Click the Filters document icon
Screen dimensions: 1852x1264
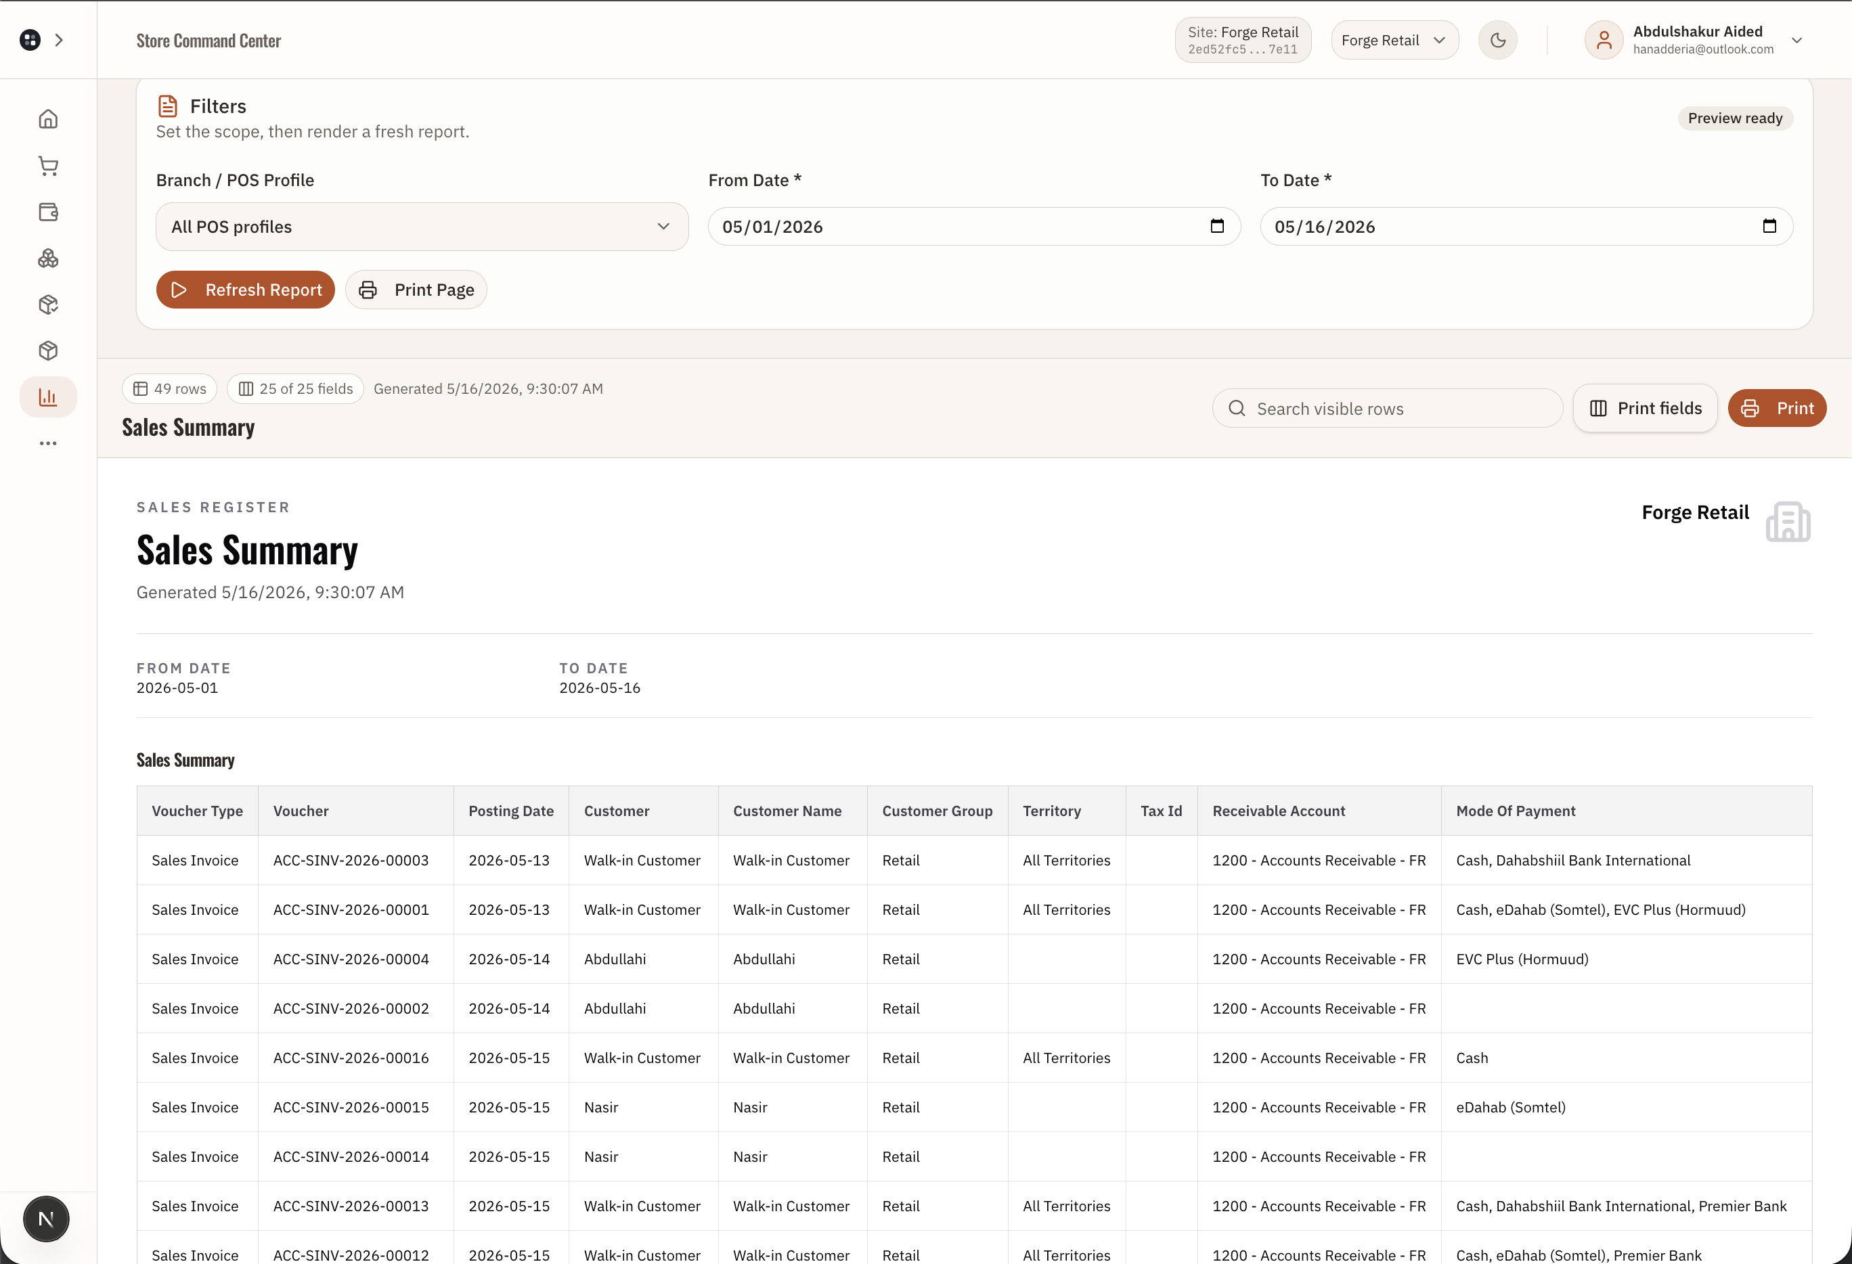tap(167, 106)
